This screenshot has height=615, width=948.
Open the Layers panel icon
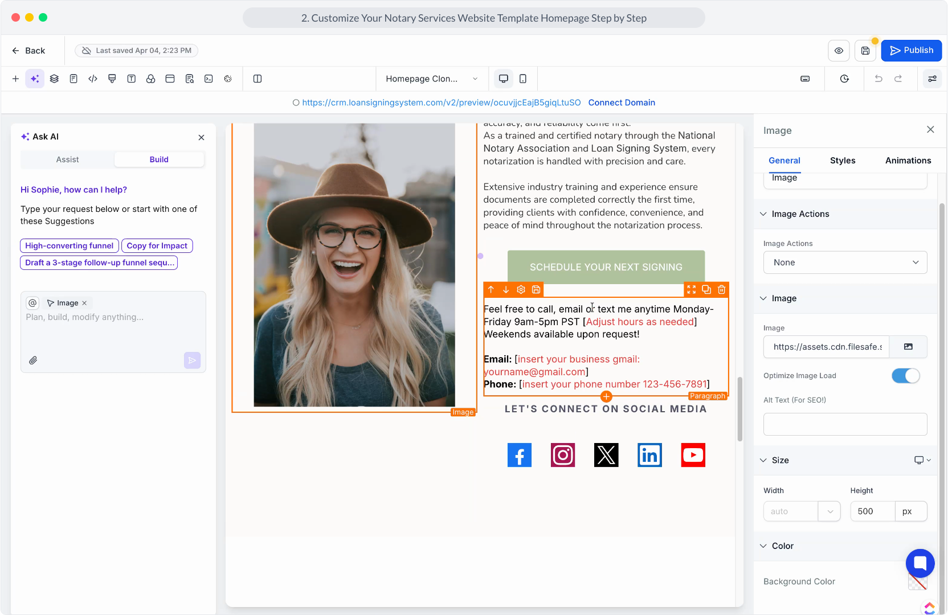[x=54, y=79]
